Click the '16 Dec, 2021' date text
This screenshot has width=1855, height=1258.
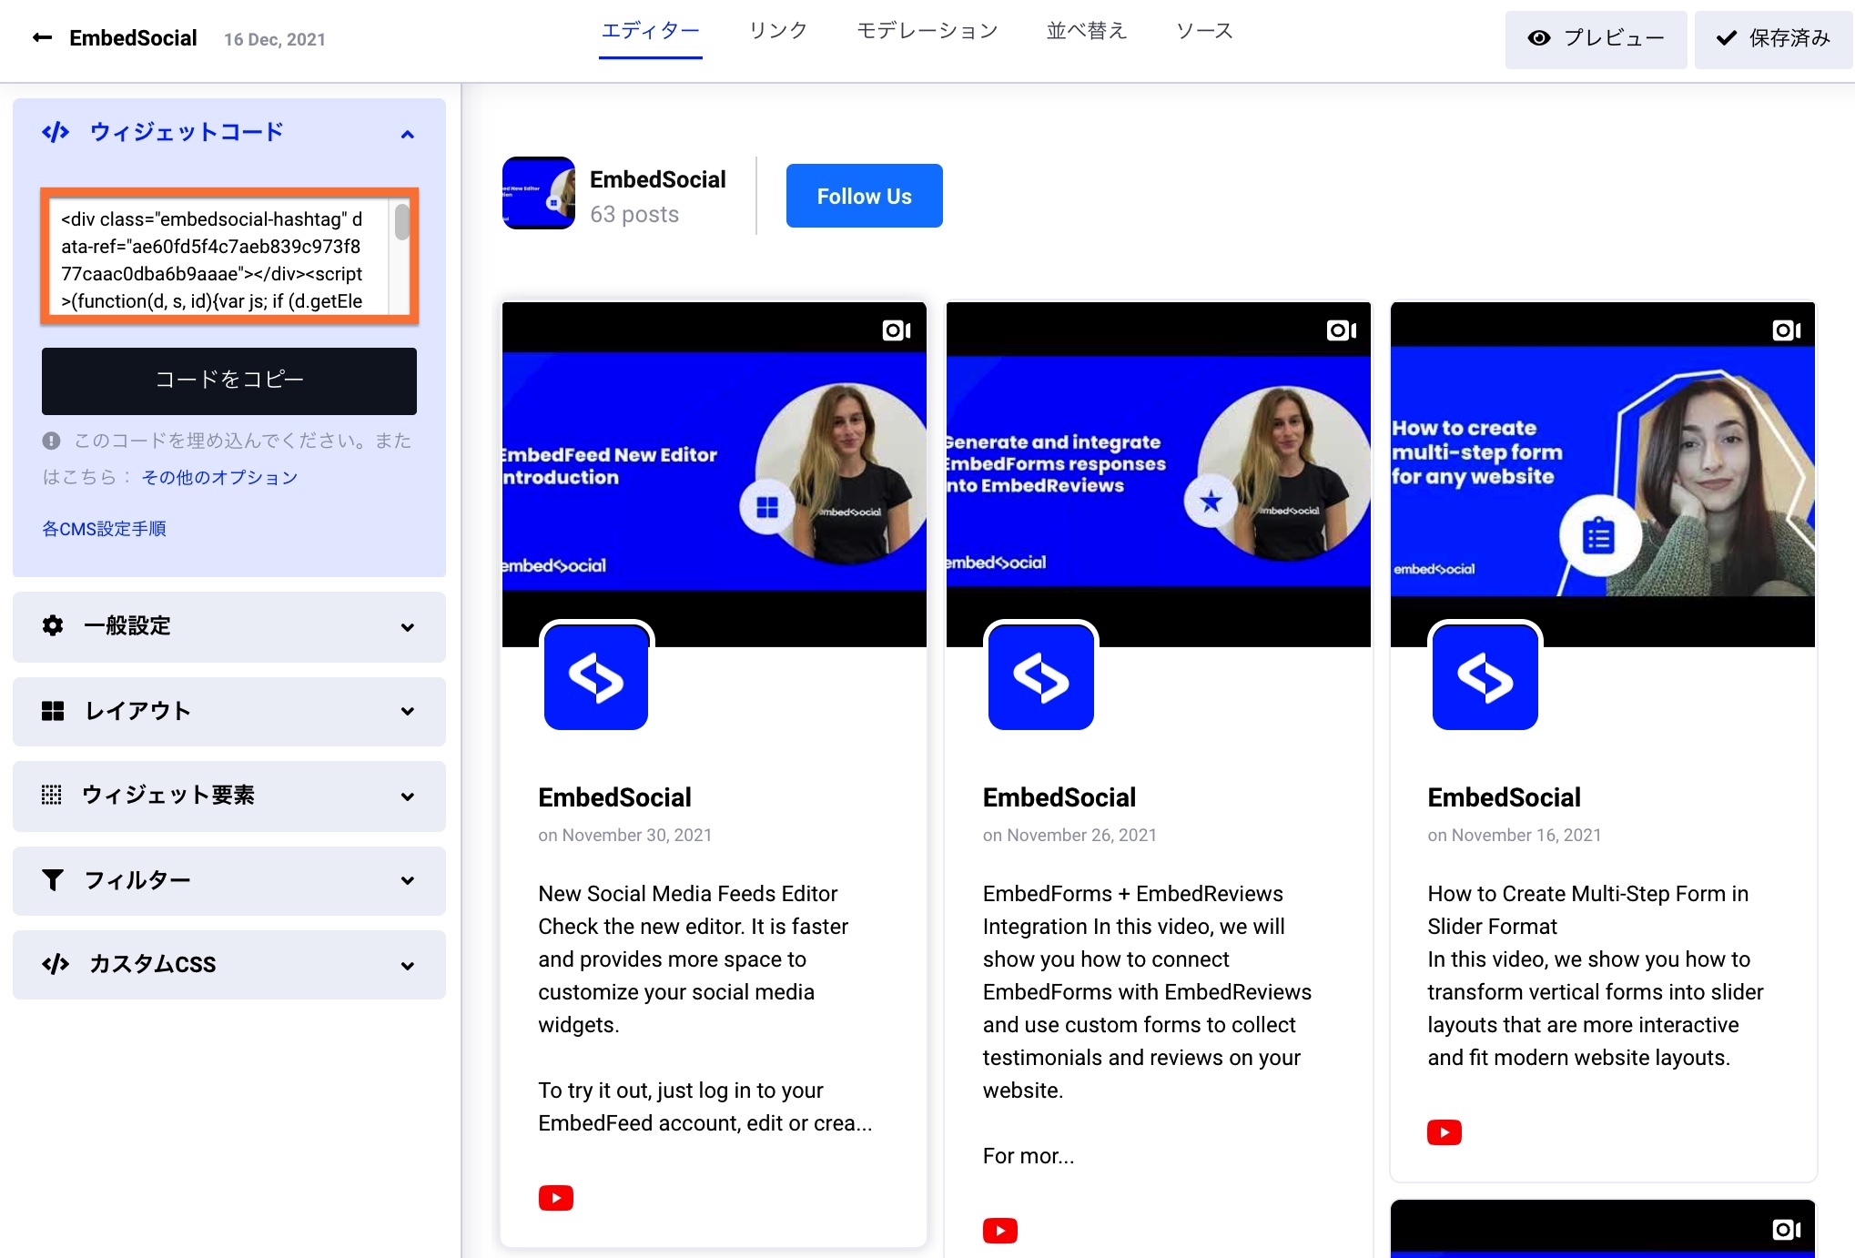pyautogui.click(x=275, y=39)
